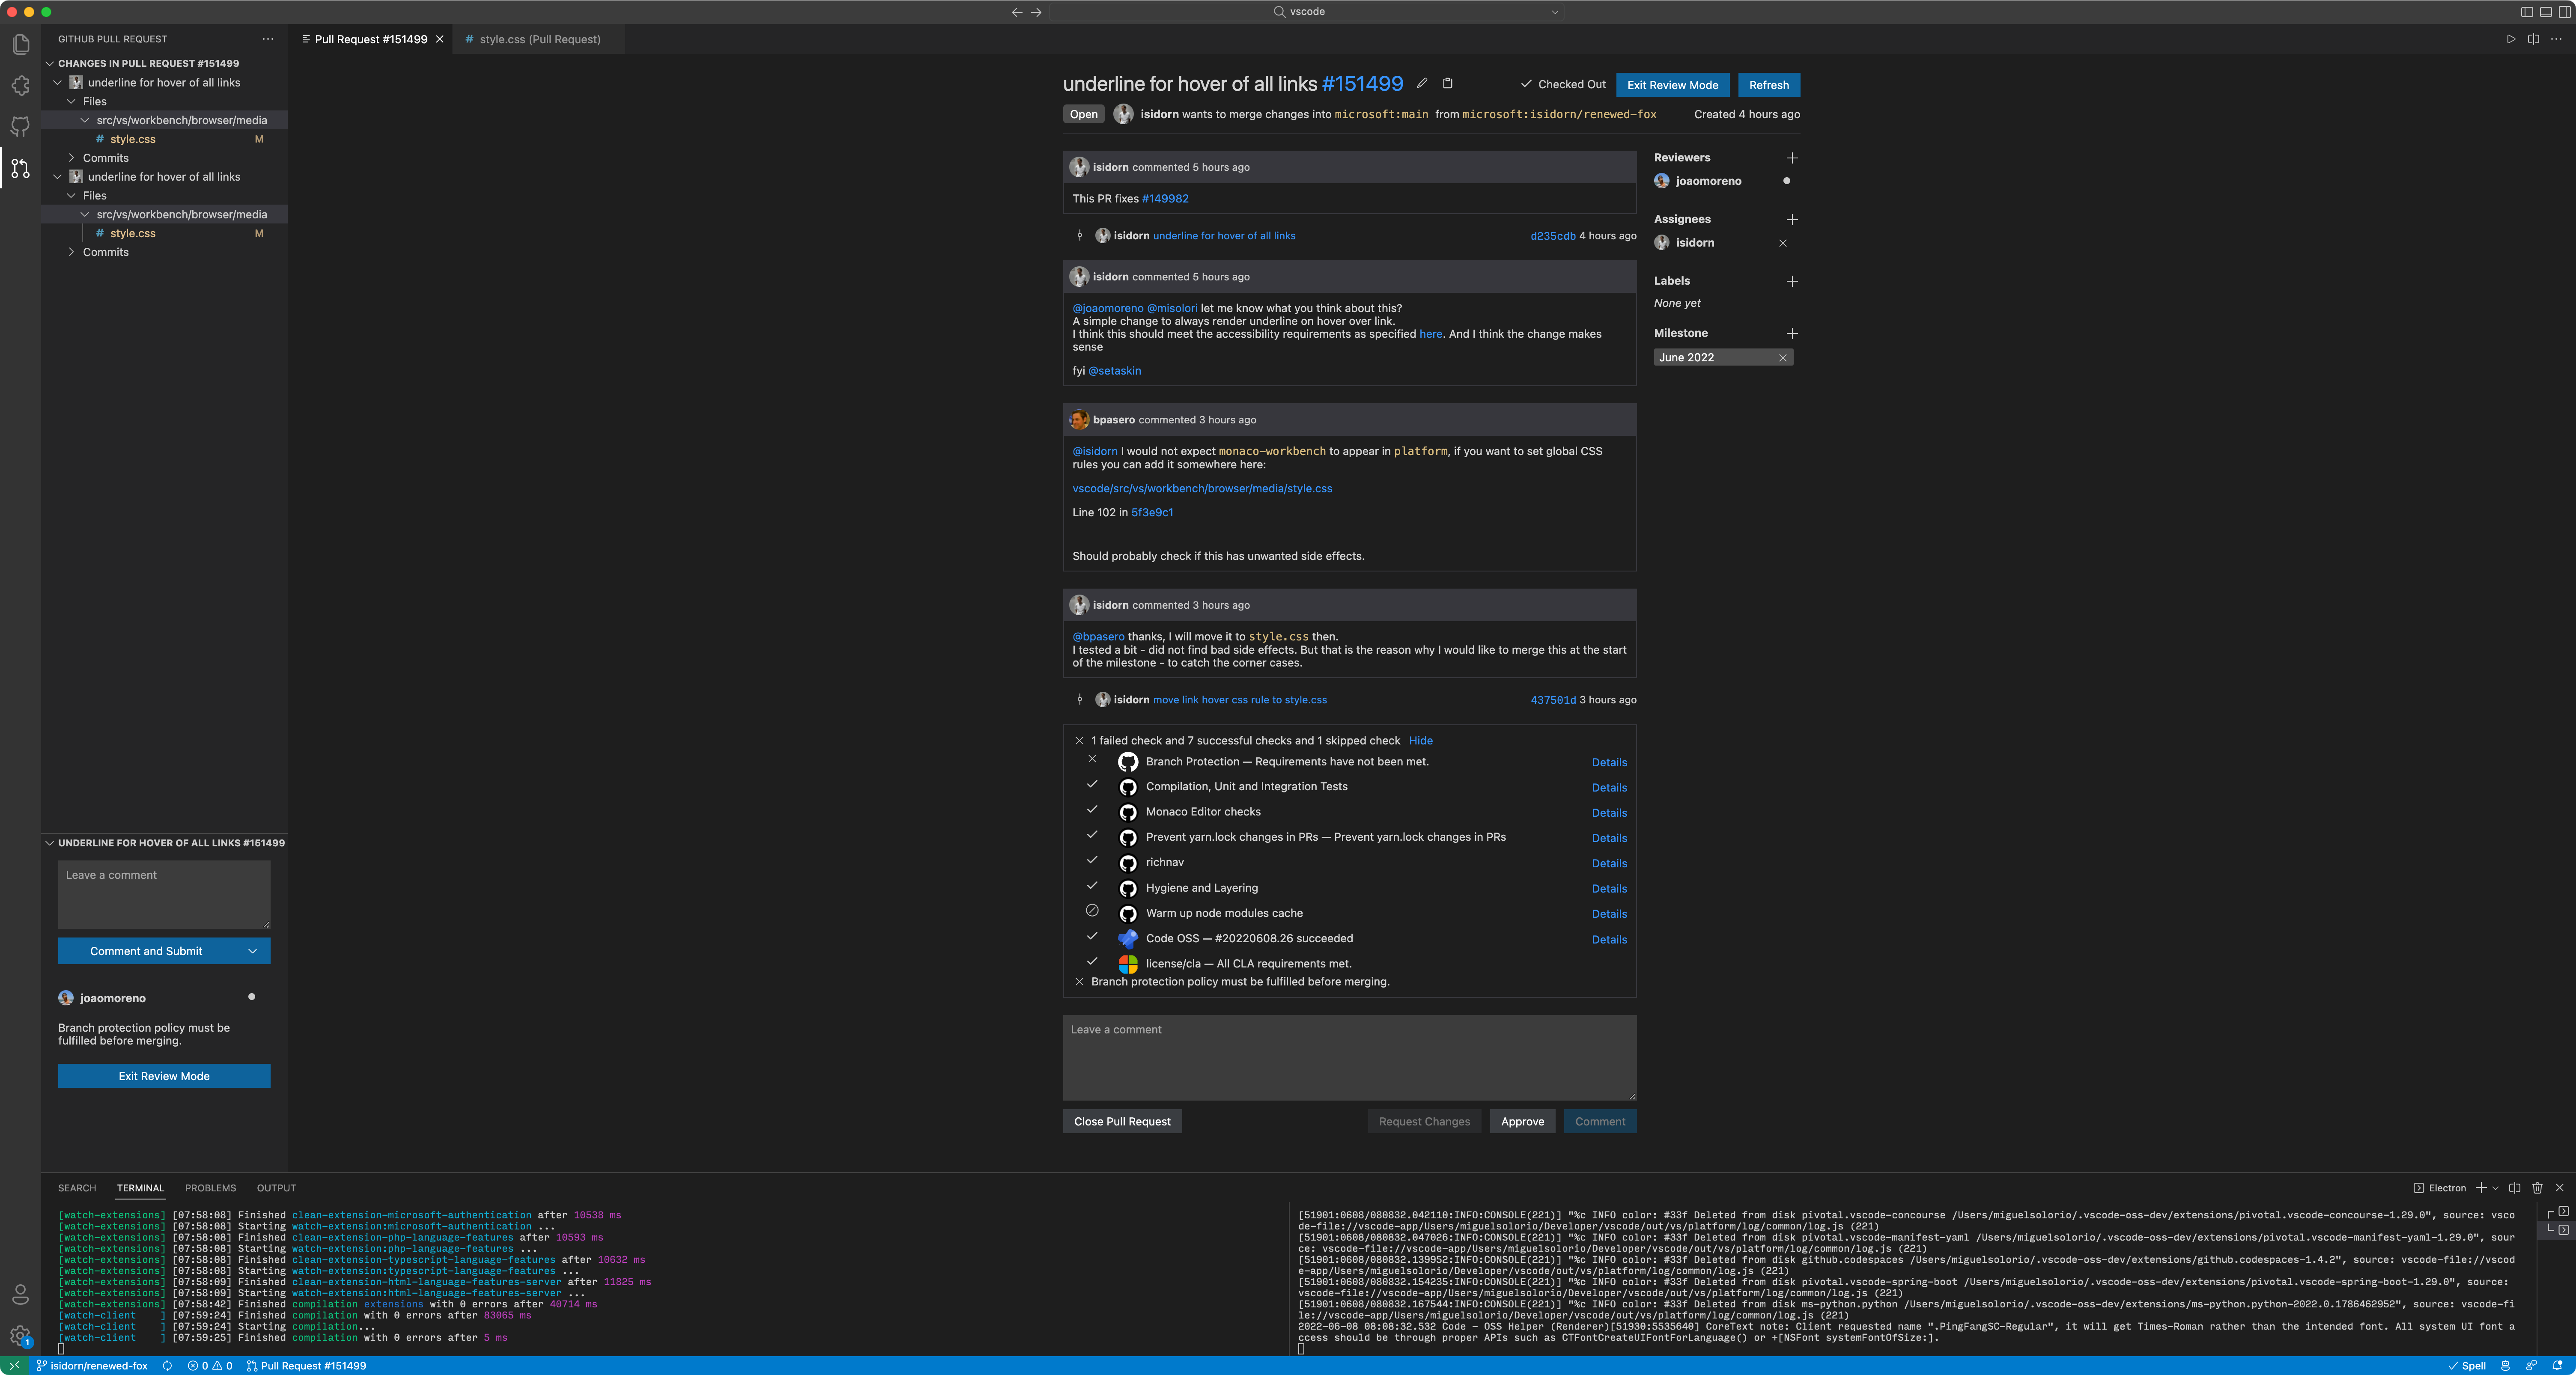Switch to the PROBLEMS panel tab
This screenshot has height=1375, width=2576.
(x=210, y=1188)
